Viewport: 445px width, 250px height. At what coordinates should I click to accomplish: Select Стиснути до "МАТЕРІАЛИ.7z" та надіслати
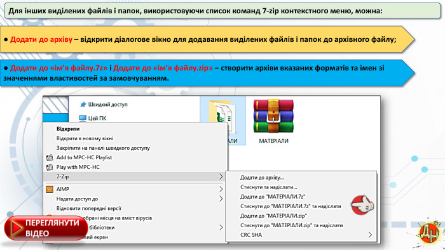point(291,206)
